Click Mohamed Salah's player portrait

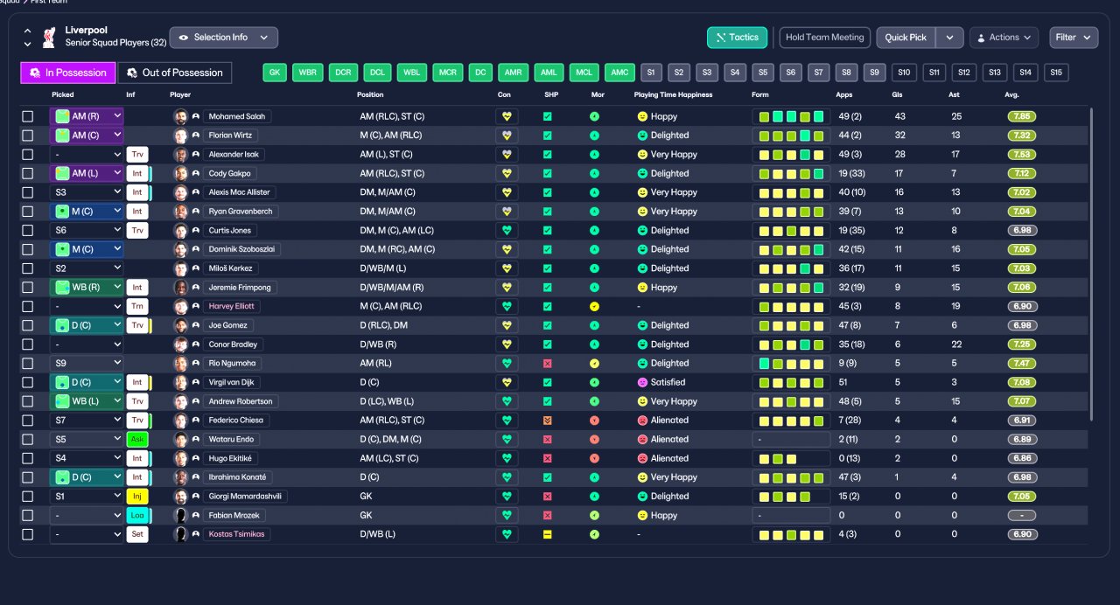[180, 116]
